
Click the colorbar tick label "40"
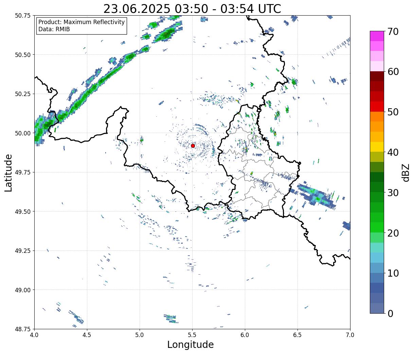click(393, 152)
